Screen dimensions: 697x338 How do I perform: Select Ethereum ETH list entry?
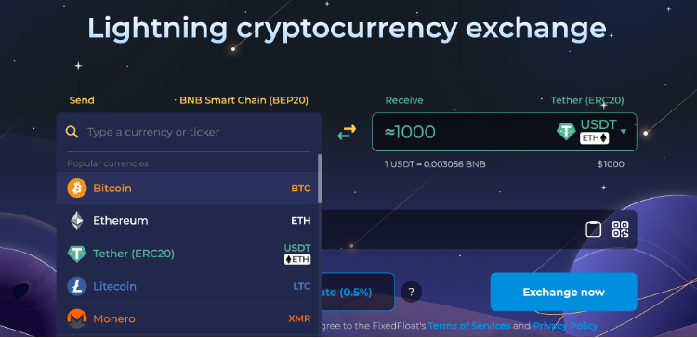tap(189, 221)
